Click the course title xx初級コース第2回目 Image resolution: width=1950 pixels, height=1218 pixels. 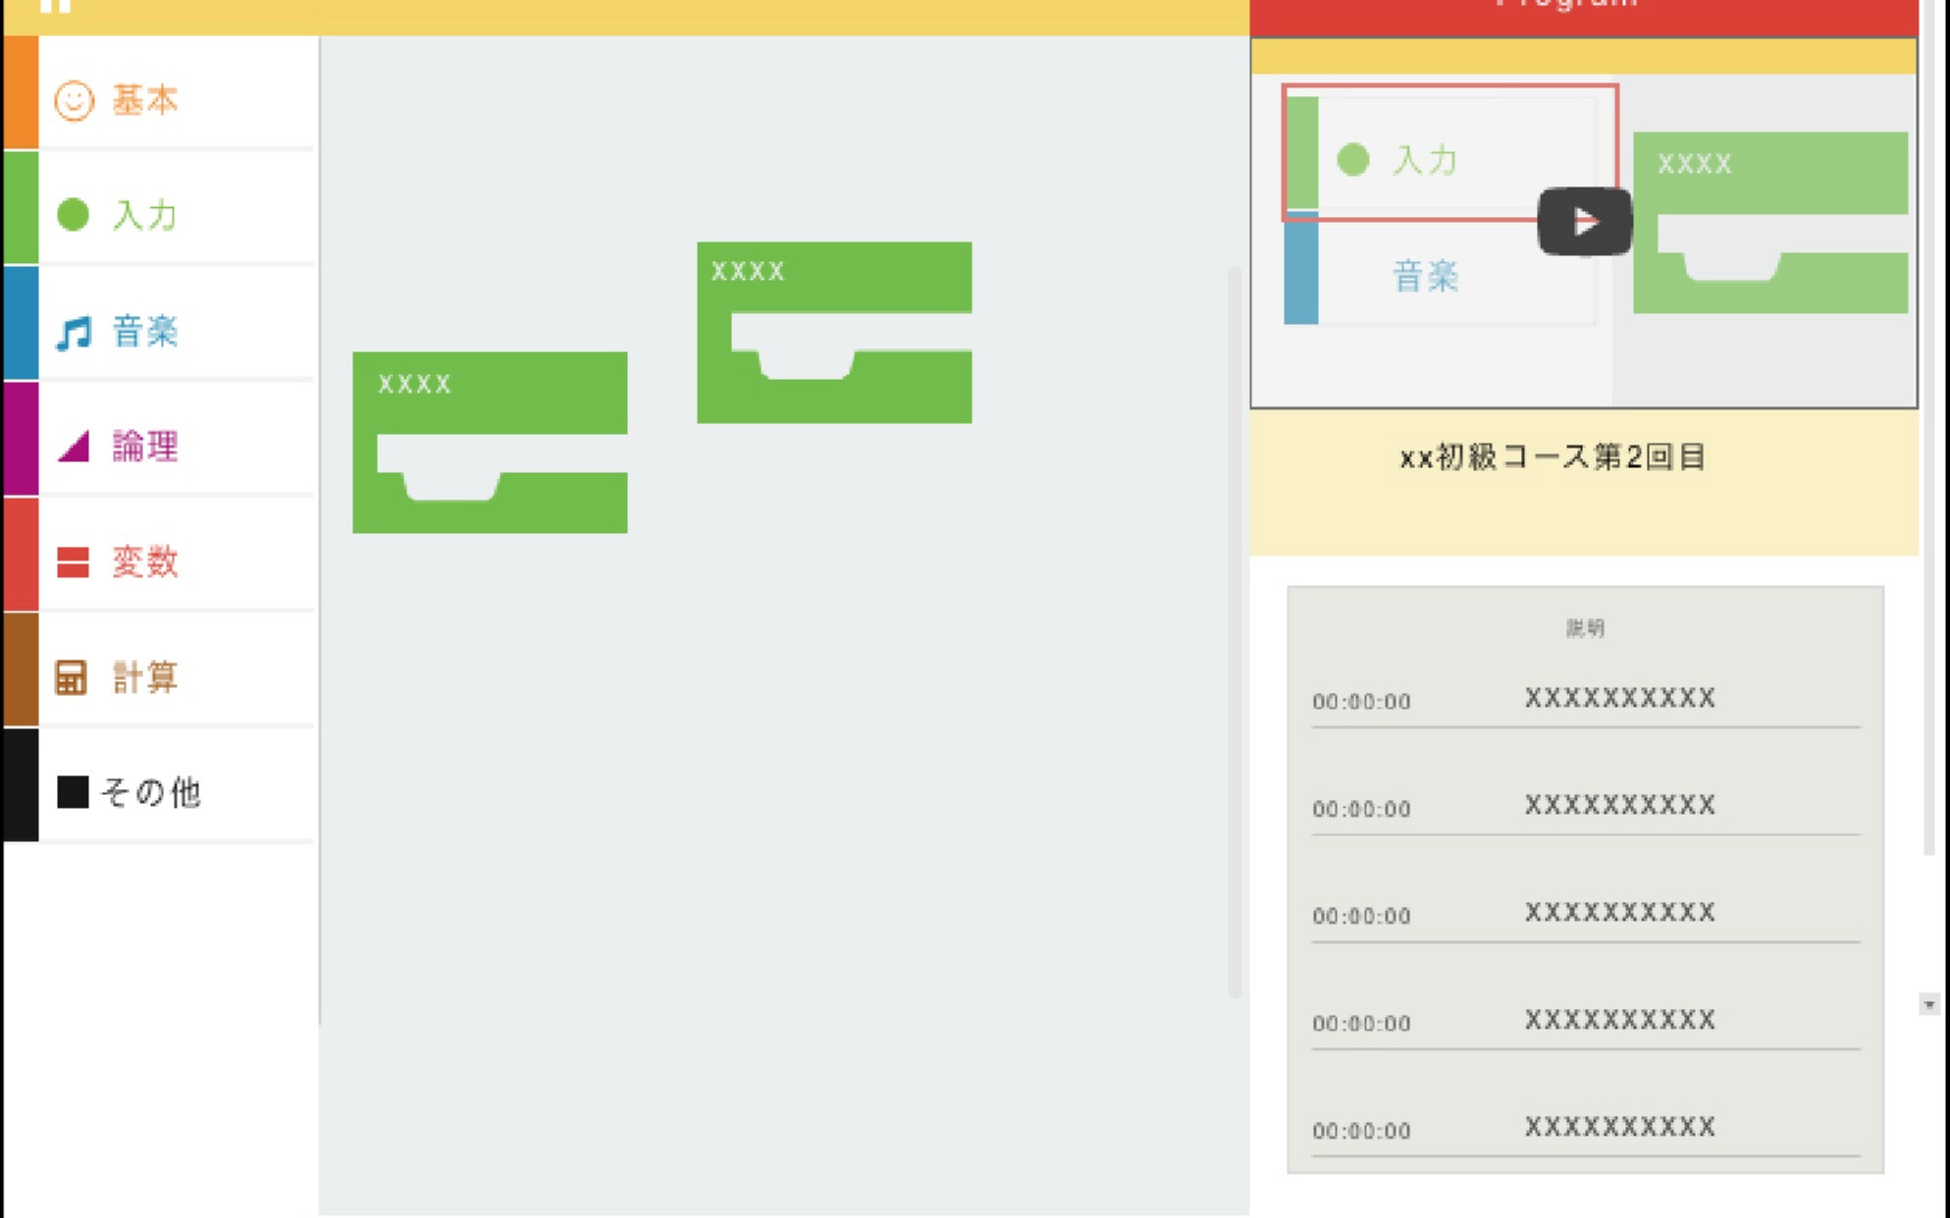[x=1552, y=457]
